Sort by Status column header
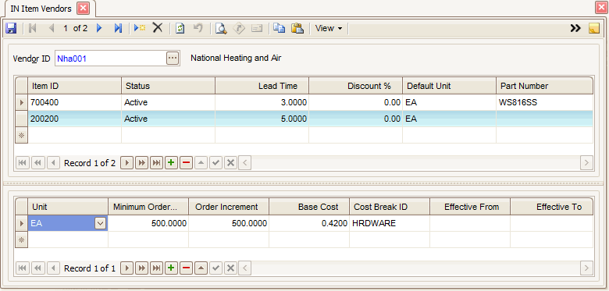This screenshot has width=609, height=291. point(168,86)
